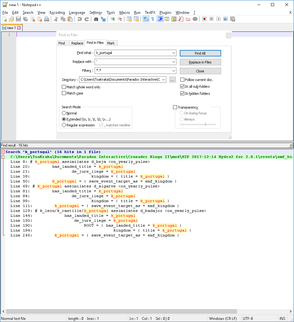The image size is (294, 322).
Task: Start macro recording with the red record icon
Action: coord(205,19)
